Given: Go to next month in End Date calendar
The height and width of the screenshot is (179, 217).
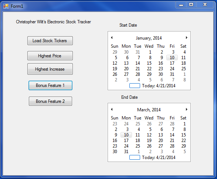Looking at the screenshot, I should tap(186, 109).
